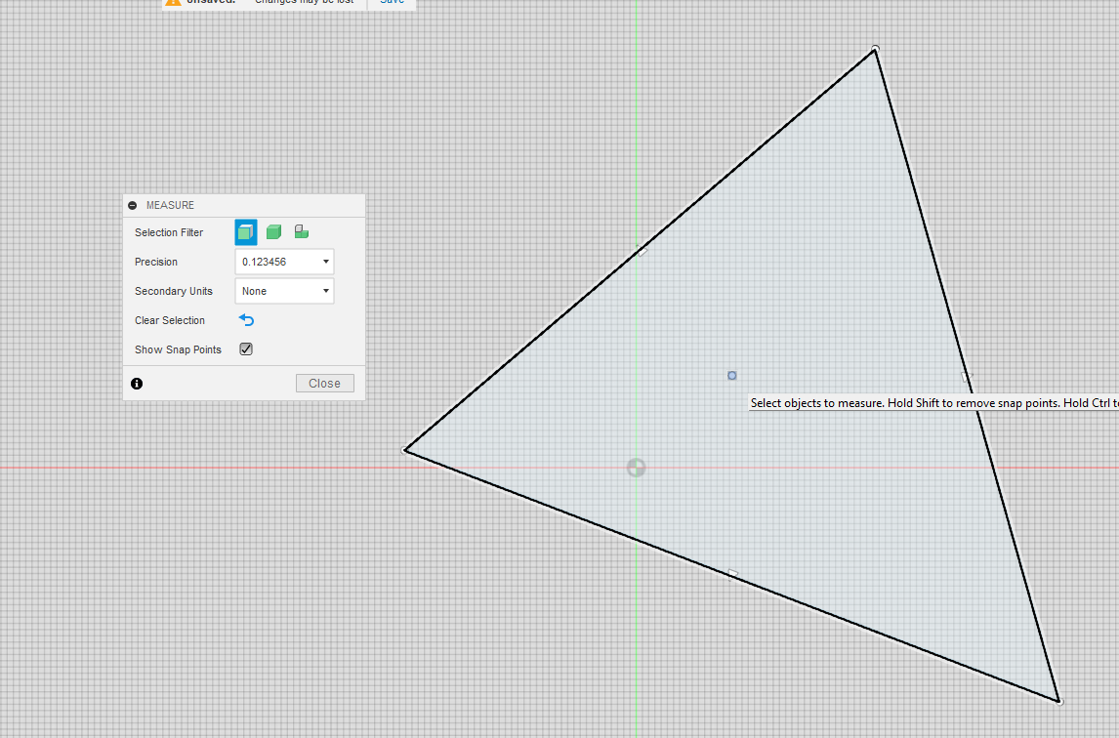Click the unsaved warning triangle icon
Screen dimensions: 1119x738
[173, 2]
